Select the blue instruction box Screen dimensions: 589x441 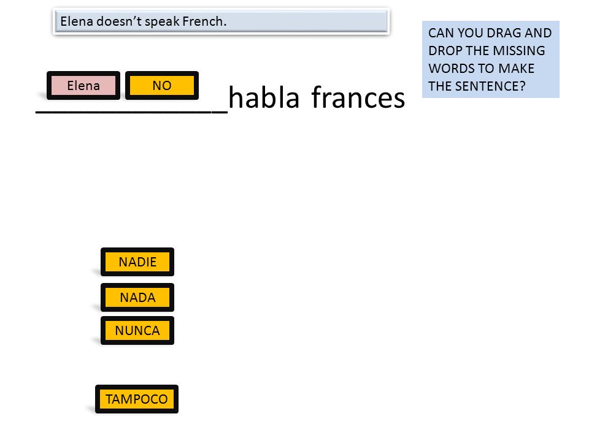(491, 59)
